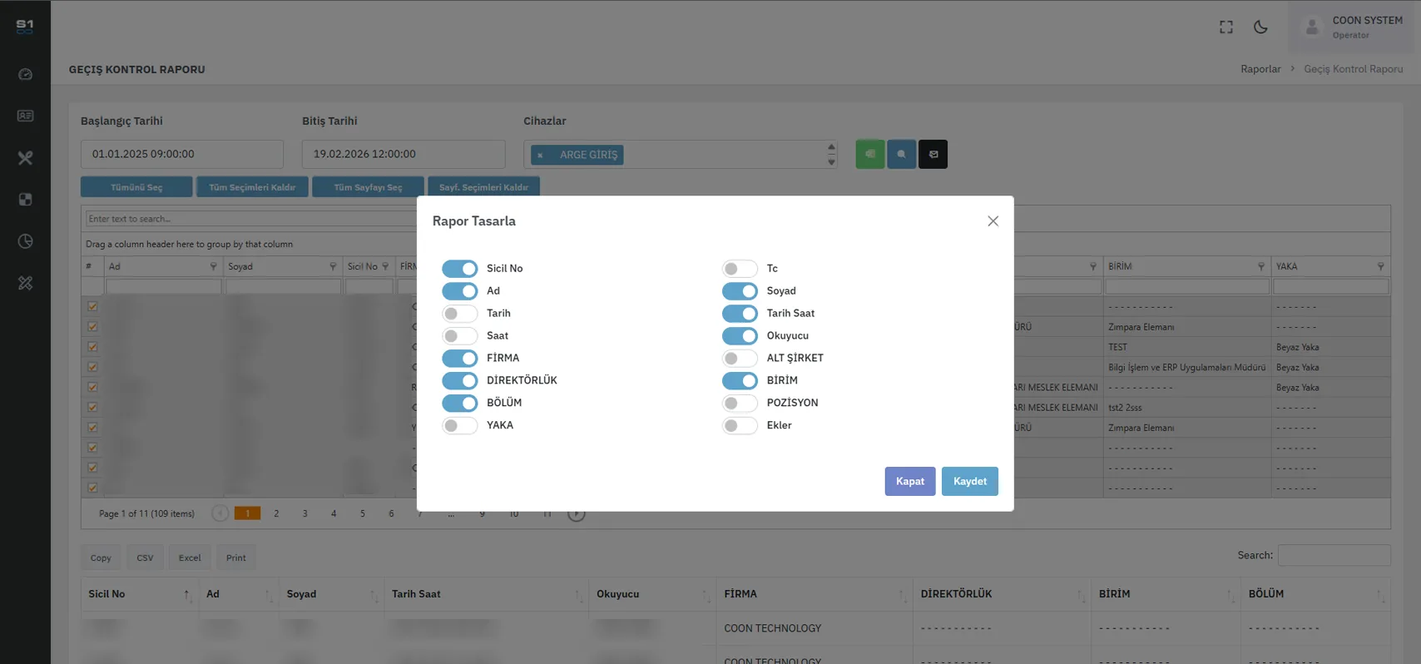1421x664 pixels.
Task: Enable the YAKA column toggle
Action: pyautogui.click(x=459, y=425)
